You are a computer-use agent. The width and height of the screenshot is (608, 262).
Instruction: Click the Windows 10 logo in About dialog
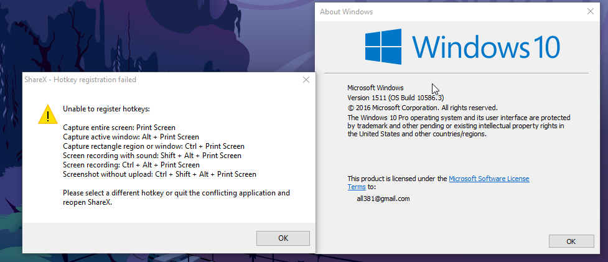click(462, 47)
